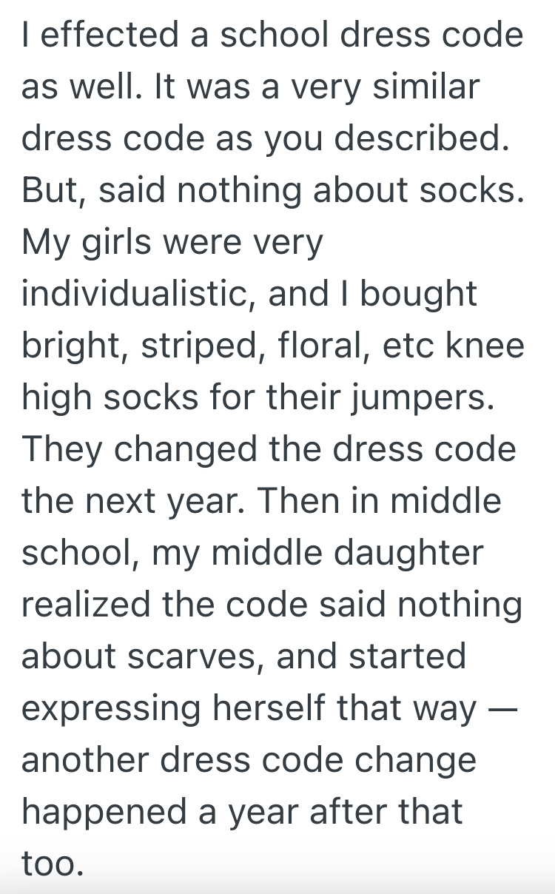
Task: Tap the word "bought" in the paragraph
Action: pos(419,295)
